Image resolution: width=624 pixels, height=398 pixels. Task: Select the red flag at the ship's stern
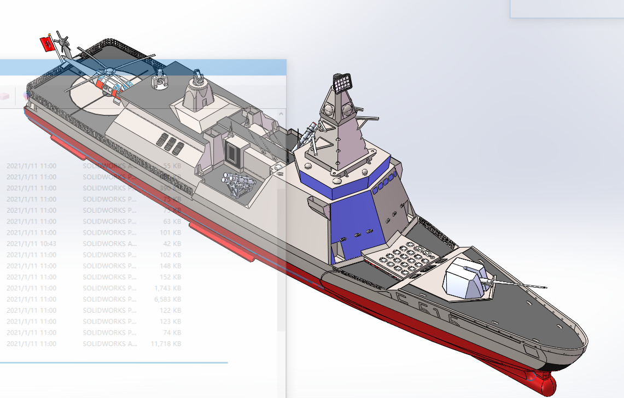tap(47, 44)
